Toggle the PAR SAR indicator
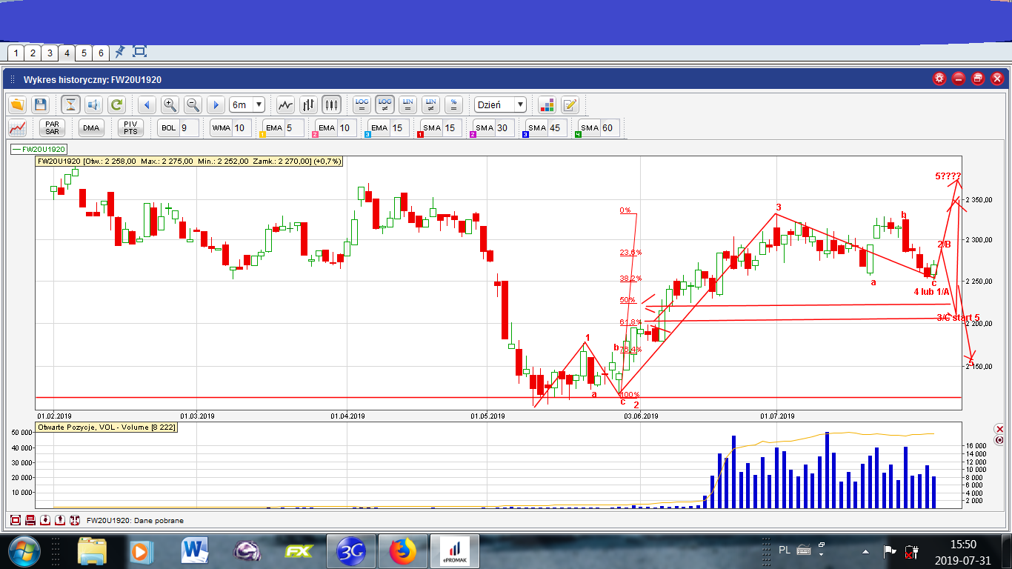 pos(52,128)
